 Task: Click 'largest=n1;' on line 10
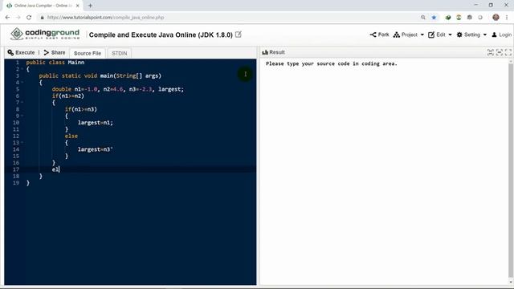coord(95,123)
